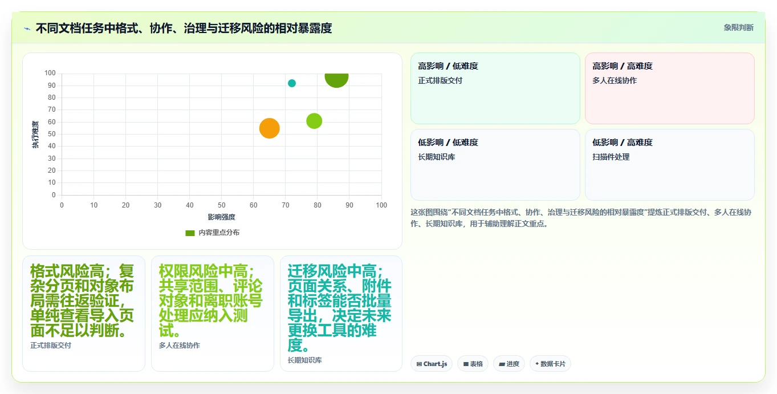The image size is (777, 394).
Task: Click 多人在线协作 caption under second data card
Action: 180,346
